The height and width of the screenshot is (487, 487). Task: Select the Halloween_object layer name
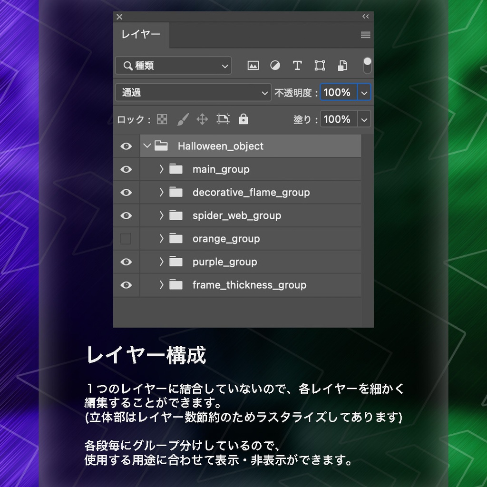(221, 146)
